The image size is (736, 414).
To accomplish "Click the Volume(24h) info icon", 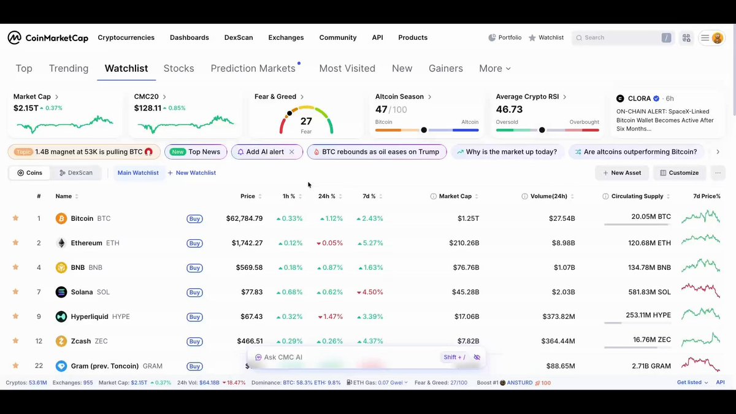I will click(524, 196).
